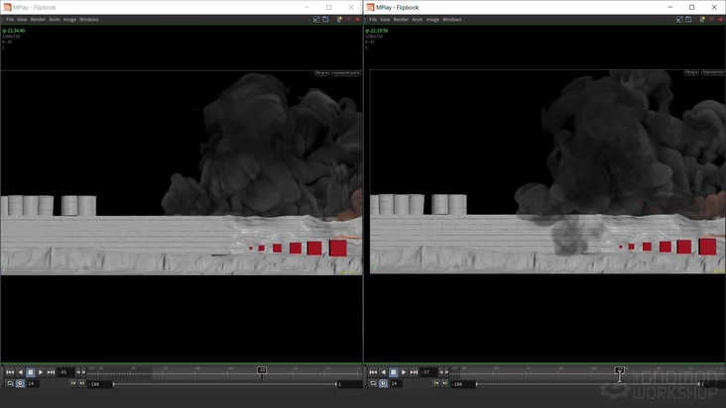Jump to first frame in left MPlay window
The image size is (726, 408).
[x=10, y=372]
